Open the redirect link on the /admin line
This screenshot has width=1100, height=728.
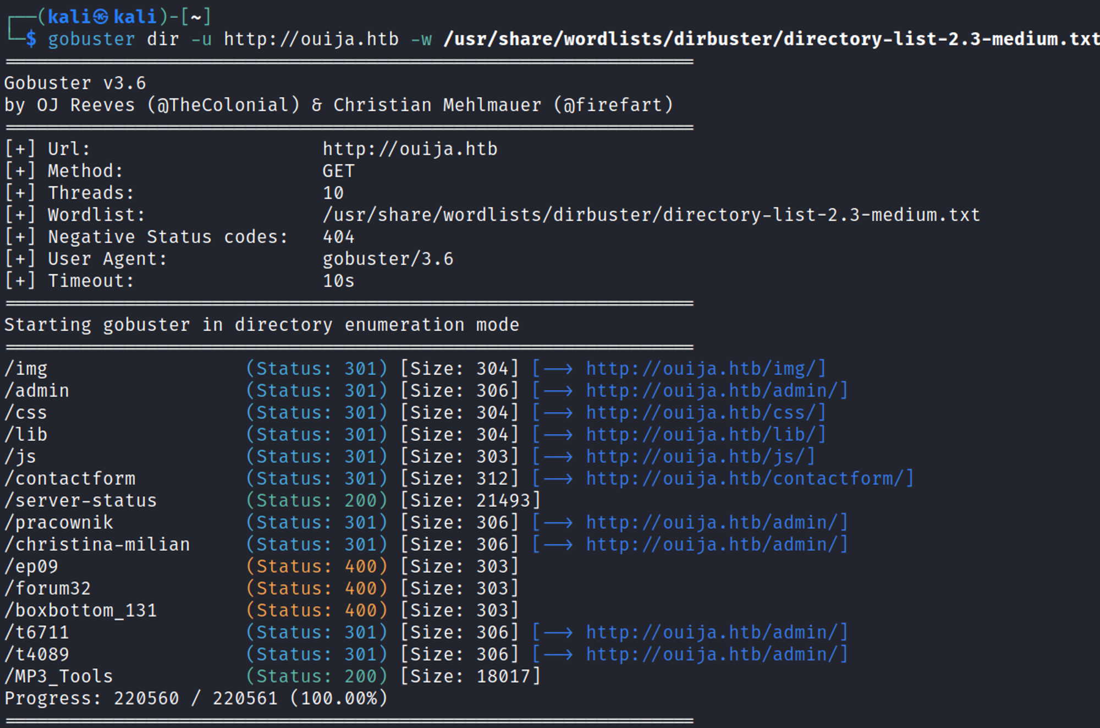(x=716, y=390)
